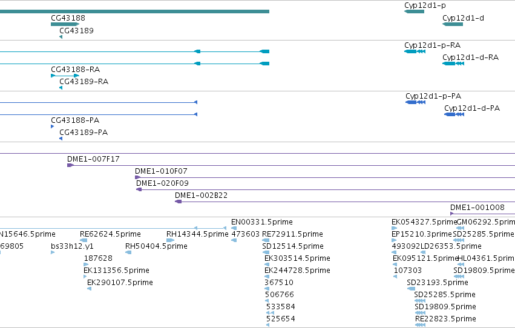
Task: Open the CG43189-PA protein label
Action: 84,133
